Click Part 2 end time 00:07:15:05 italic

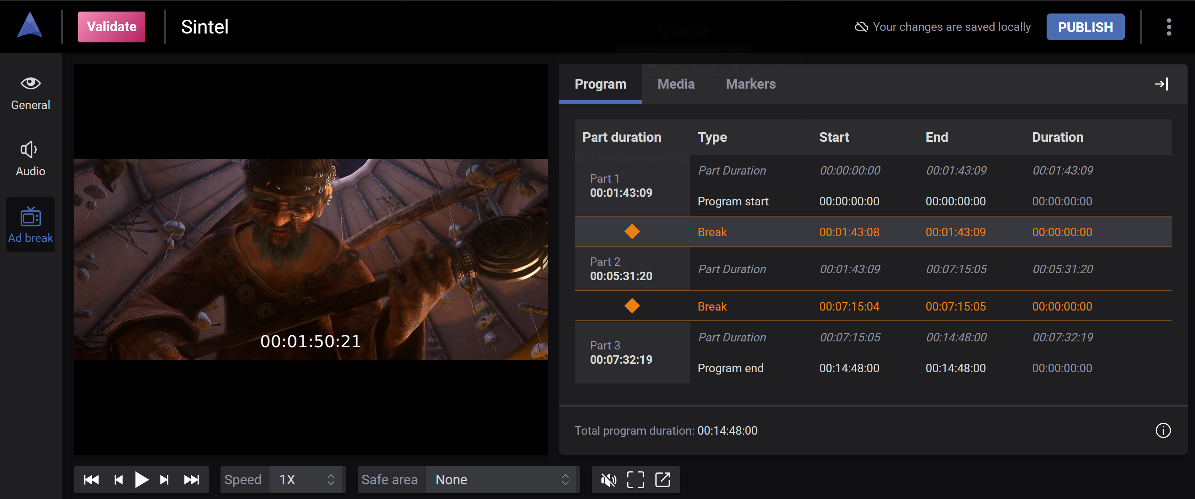coord(956,269)
